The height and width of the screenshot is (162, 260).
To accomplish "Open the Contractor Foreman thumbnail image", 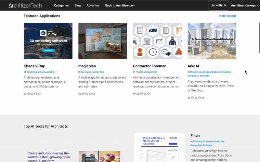I will 157,41.
